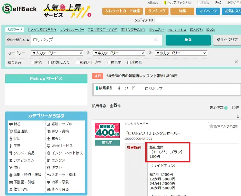Tick the 新着 filter checkbox
Image resolution: width=241 pixels, height=196 pixels.
click(x=33, y=63)
